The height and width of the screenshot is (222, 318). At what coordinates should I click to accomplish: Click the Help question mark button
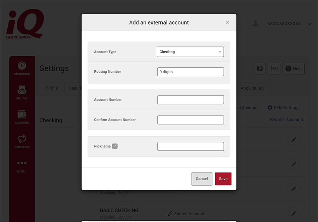pyautogui.click(x=293, y=68)
